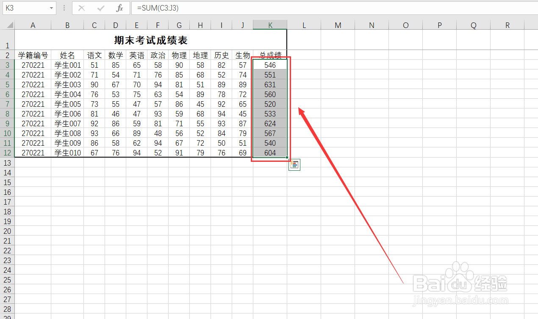Click the vertical dots handle beside Name Box
538x319 pixels.
point(64,8)
